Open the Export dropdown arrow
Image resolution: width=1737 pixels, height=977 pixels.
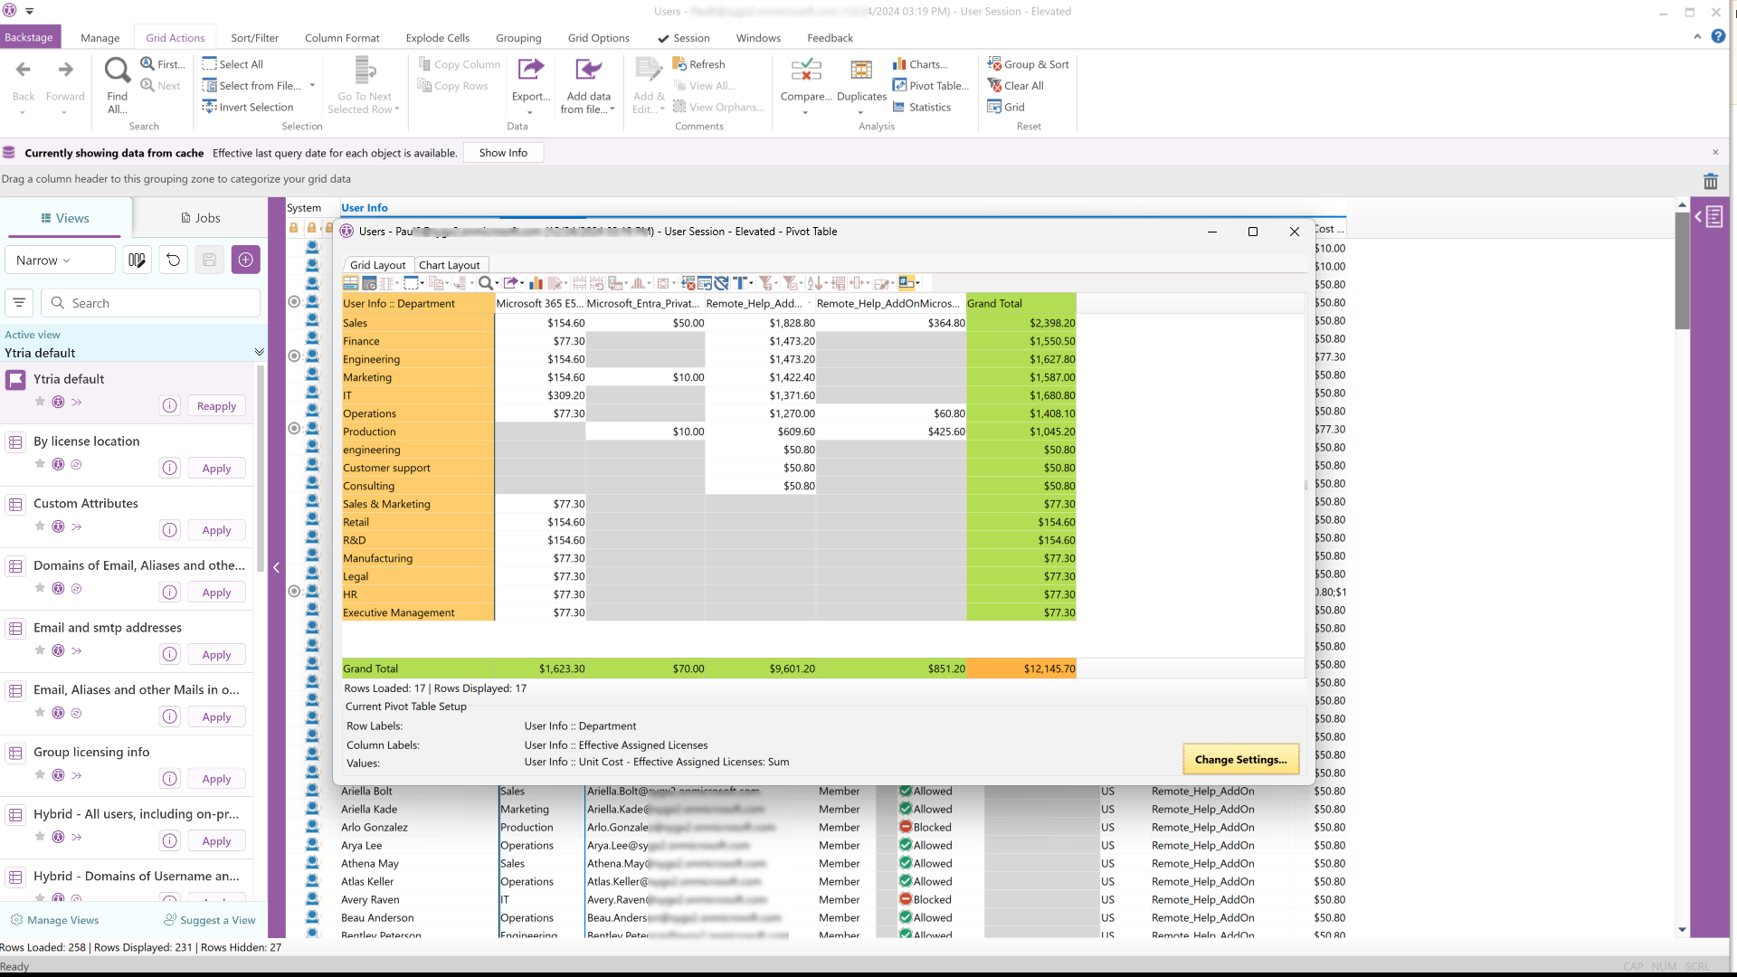pyautogui.click(x=530, y=113)
